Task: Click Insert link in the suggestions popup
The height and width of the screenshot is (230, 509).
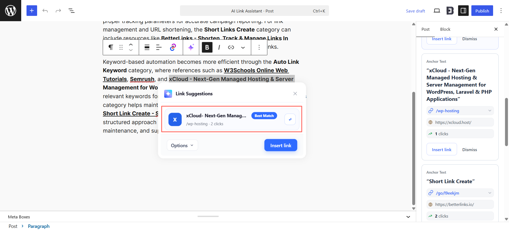Action: (x=280, y=145)
